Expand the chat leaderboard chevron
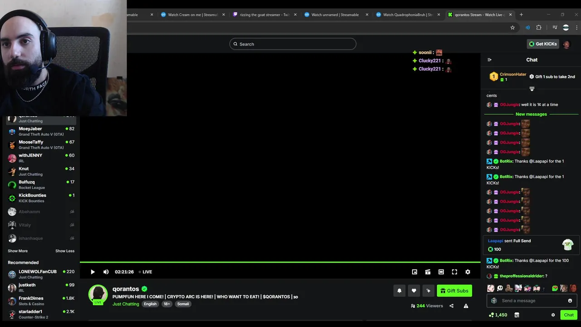The width and height of the screenshot is (581, 327). point(532,89)
